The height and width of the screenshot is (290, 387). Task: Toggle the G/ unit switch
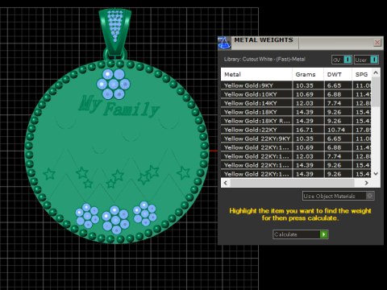pyautogui.click(x=342, y=60)
